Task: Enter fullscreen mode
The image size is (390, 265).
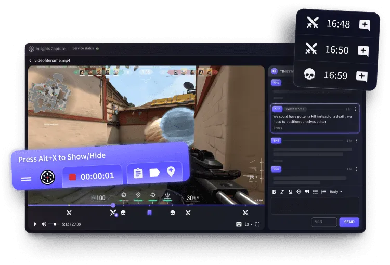Action: [258, 224]
